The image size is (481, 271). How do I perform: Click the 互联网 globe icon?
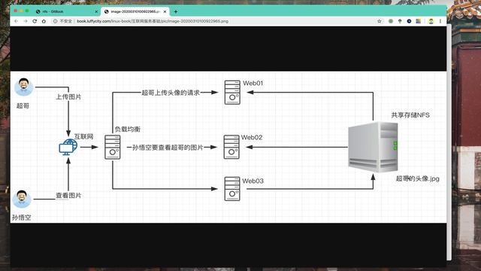click(x=68, y=147)
